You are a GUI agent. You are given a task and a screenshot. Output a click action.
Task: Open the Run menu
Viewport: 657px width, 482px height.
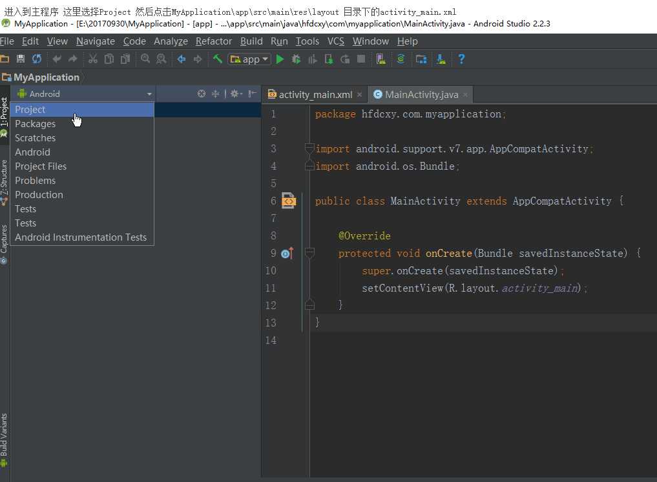[x=279, y=41]
